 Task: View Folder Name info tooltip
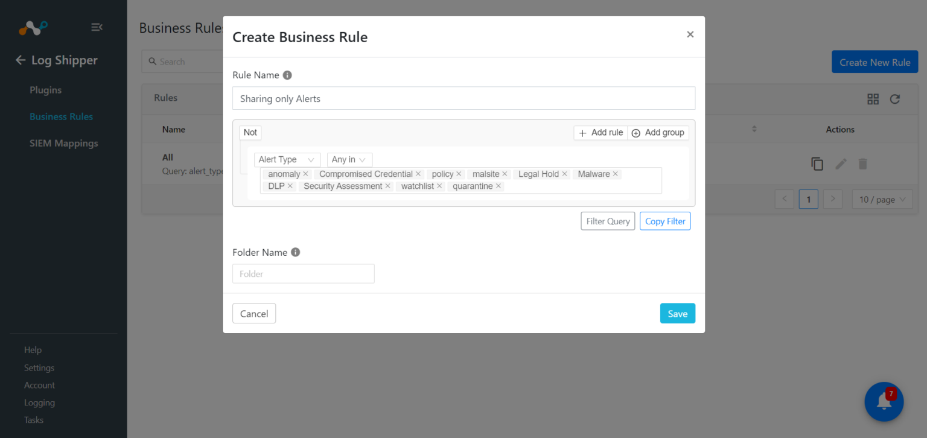click(295, 252)
